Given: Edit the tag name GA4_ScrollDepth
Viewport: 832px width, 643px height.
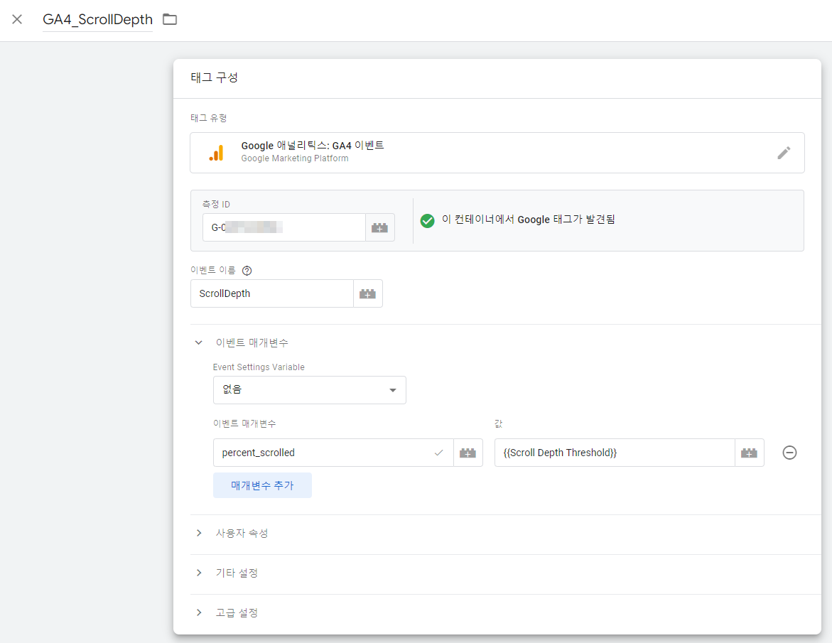Looking at the screenshot, I should tap(97, 20).
